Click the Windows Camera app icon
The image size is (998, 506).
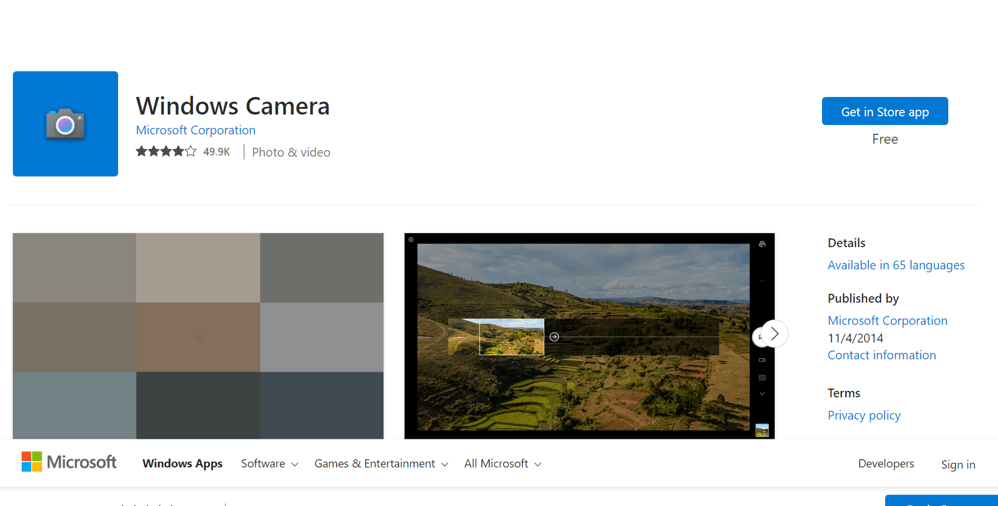pos(65,124)
